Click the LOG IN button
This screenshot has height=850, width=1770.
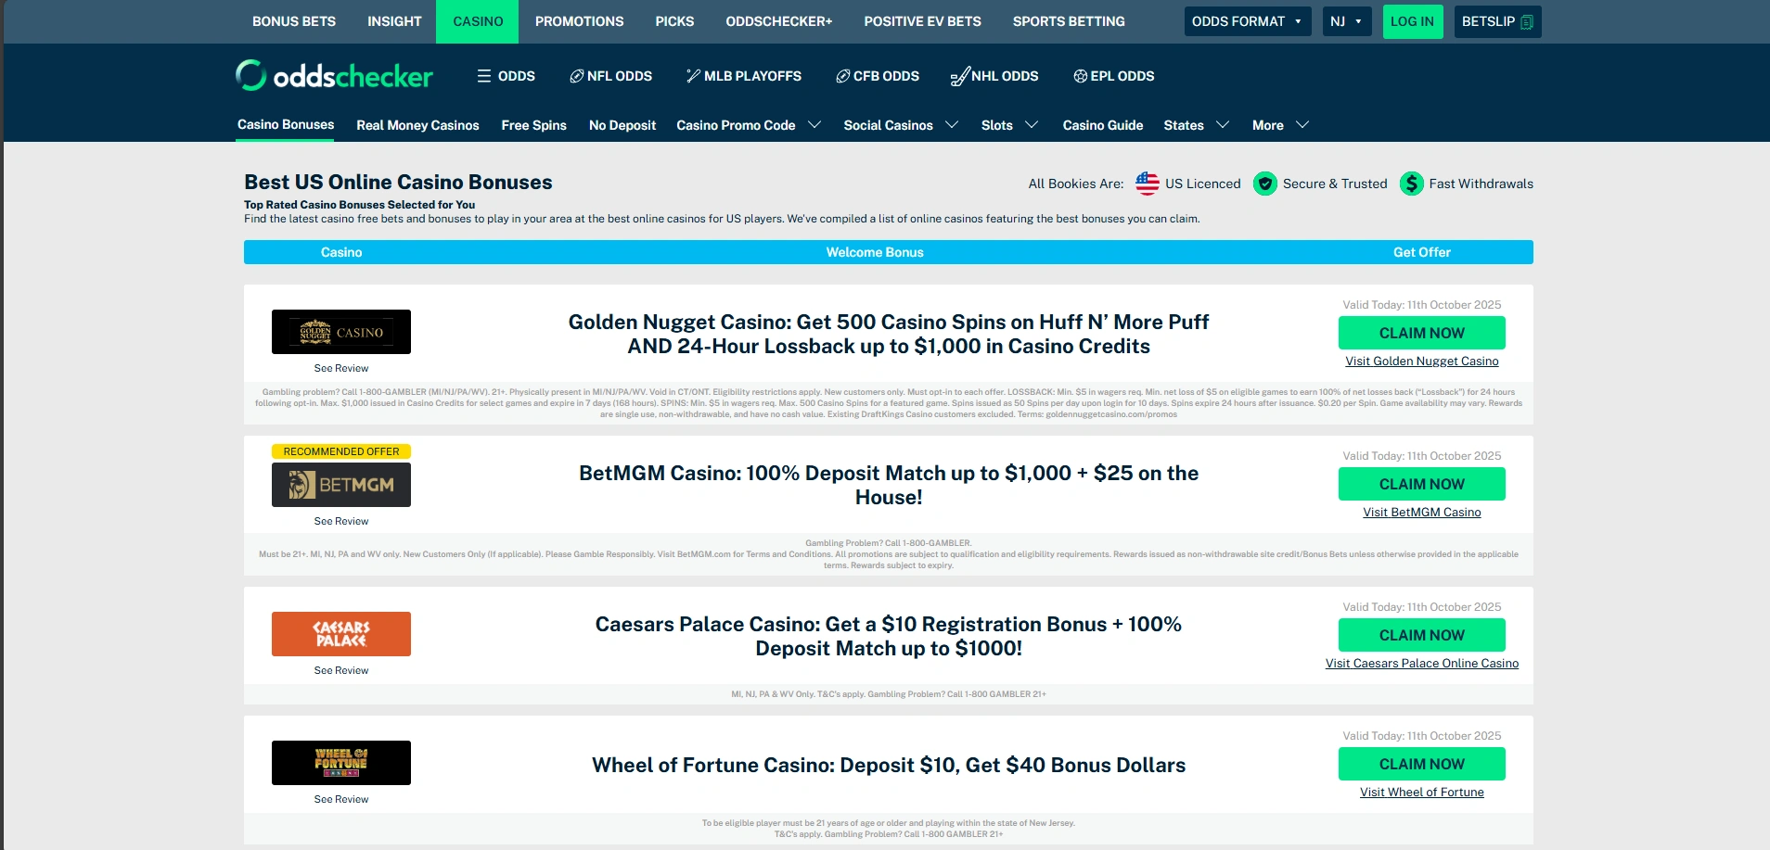tap(1412, 21)
